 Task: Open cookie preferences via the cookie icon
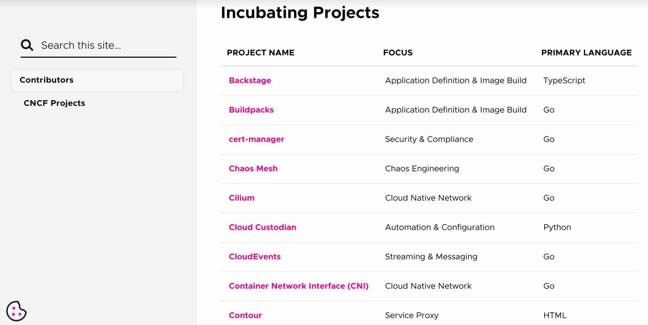pos(16,311)
